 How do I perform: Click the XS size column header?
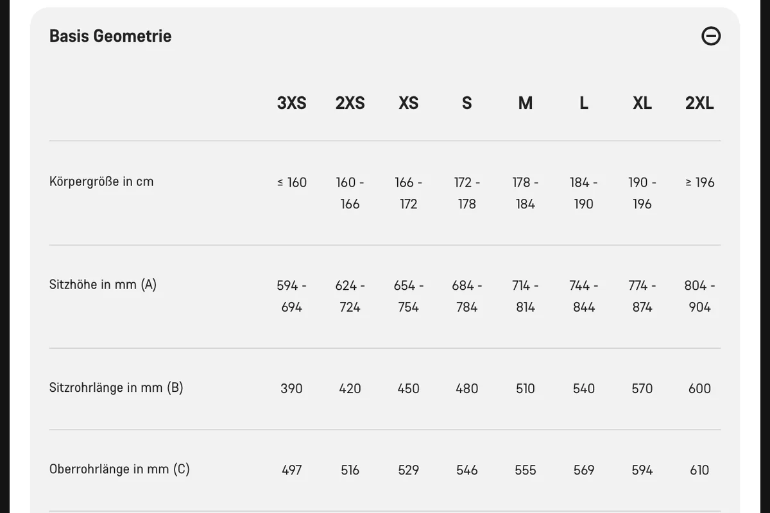click(x=408, y=103)
